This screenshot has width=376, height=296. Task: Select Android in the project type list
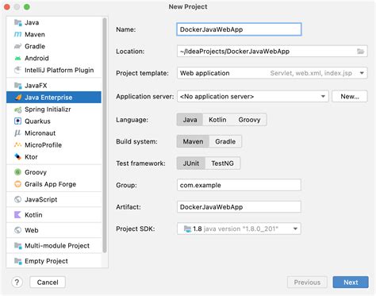click(54, 59)
